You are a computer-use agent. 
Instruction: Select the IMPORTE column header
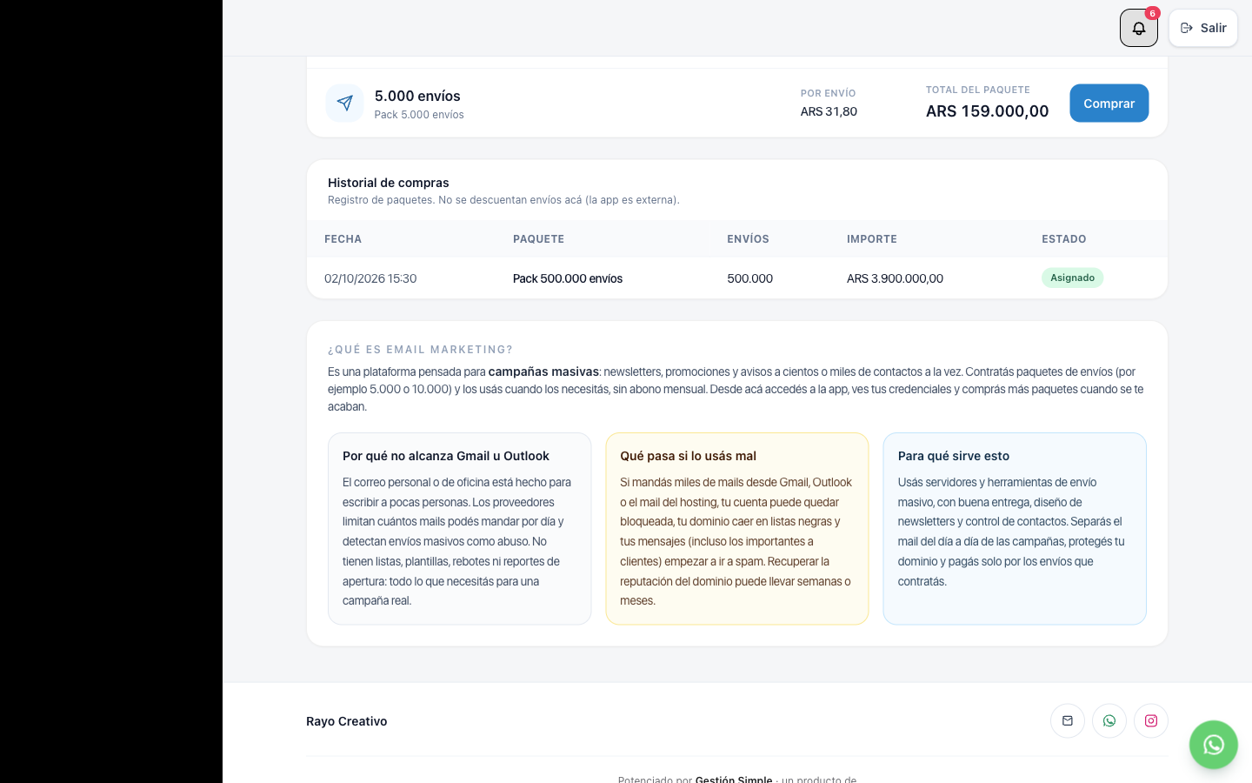click(872, 239)
